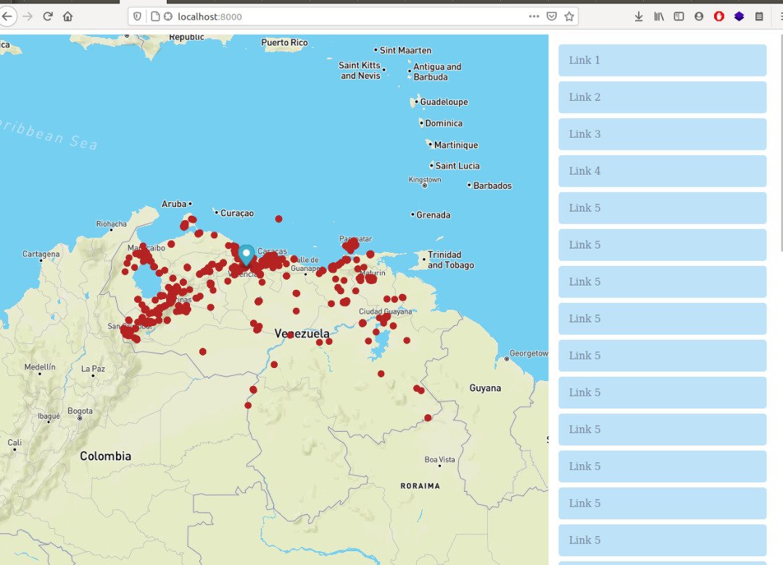Open Link 3 in the side panel
Viewport: 783px width, 565px height.
(x=662, y=134)
